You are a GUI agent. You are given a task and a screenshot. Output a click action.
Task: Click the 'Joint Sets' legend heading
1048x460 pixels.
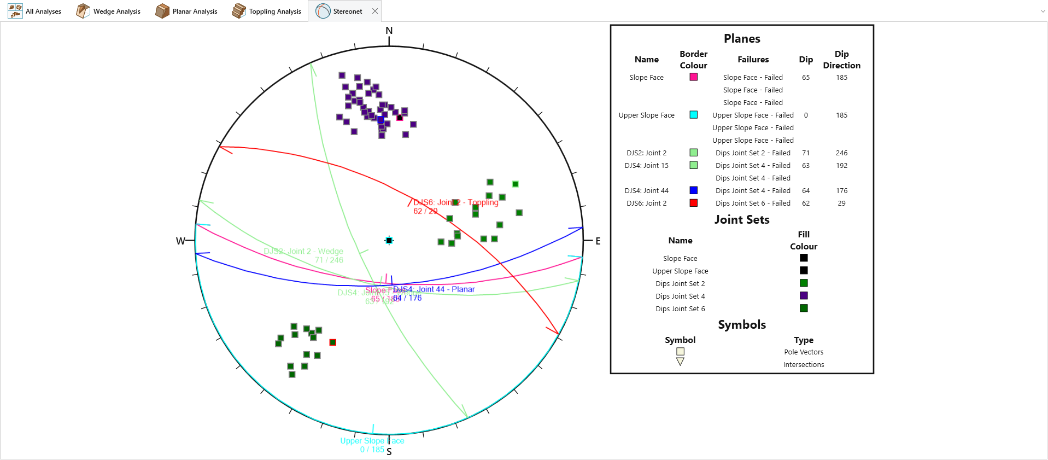pyautogui.click(x=742, y=219)
